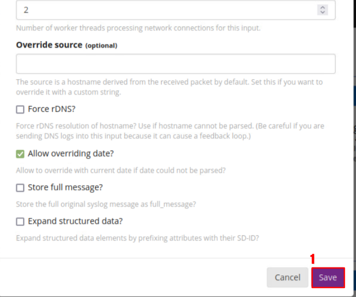Click the increment arrow on the worker threads field
This screenshot has width=356, height=297.
click(322, 7)
